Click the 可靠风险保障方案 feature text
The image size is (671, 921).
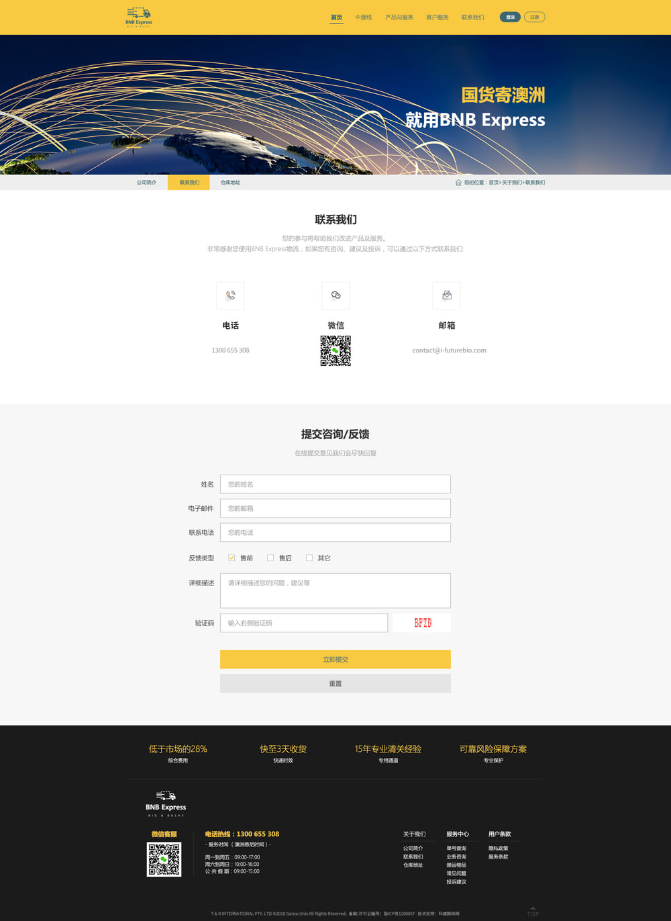click(x=493, y=748)
